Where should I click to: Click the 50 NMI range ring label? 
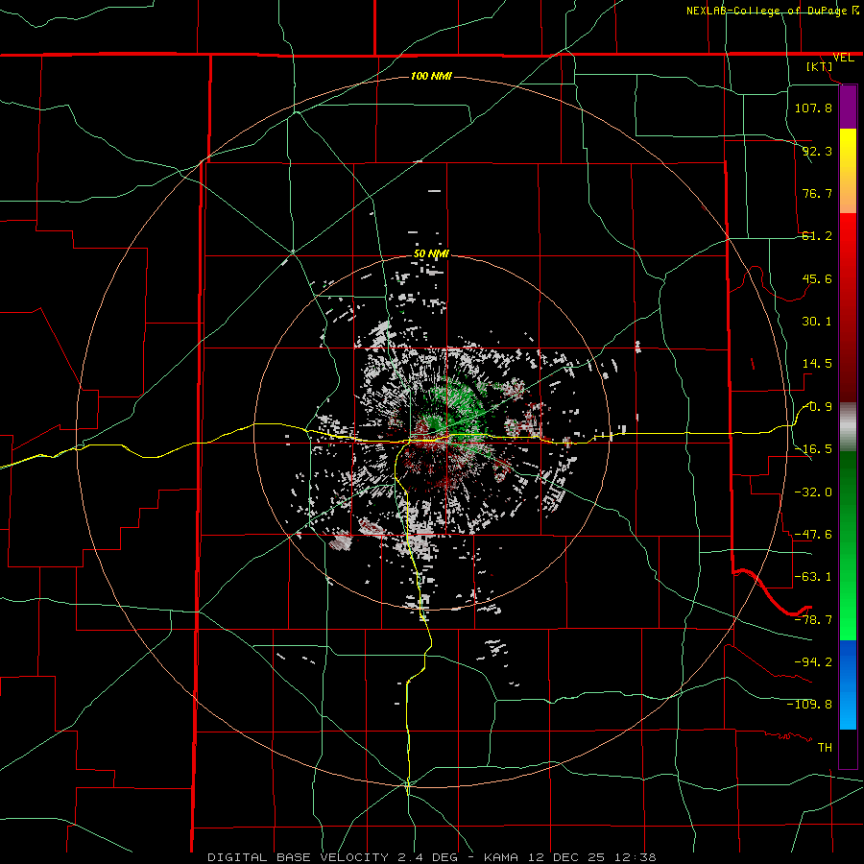(x=431, y=253)
